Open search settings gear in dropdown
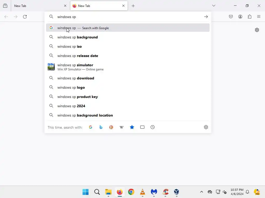The width and height of the screenshot is (265, 198). 206,127
